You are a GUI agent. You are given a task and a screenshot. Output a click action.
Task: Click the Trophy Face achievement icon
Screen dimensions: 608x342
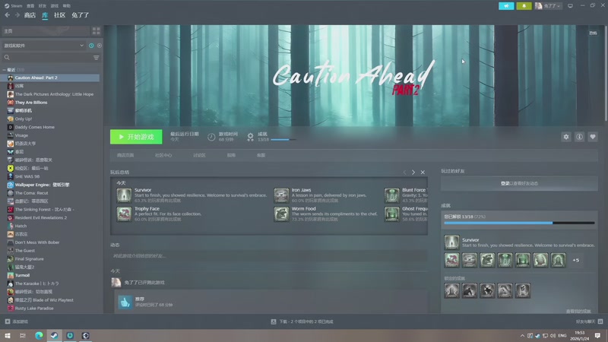point(124,214)
